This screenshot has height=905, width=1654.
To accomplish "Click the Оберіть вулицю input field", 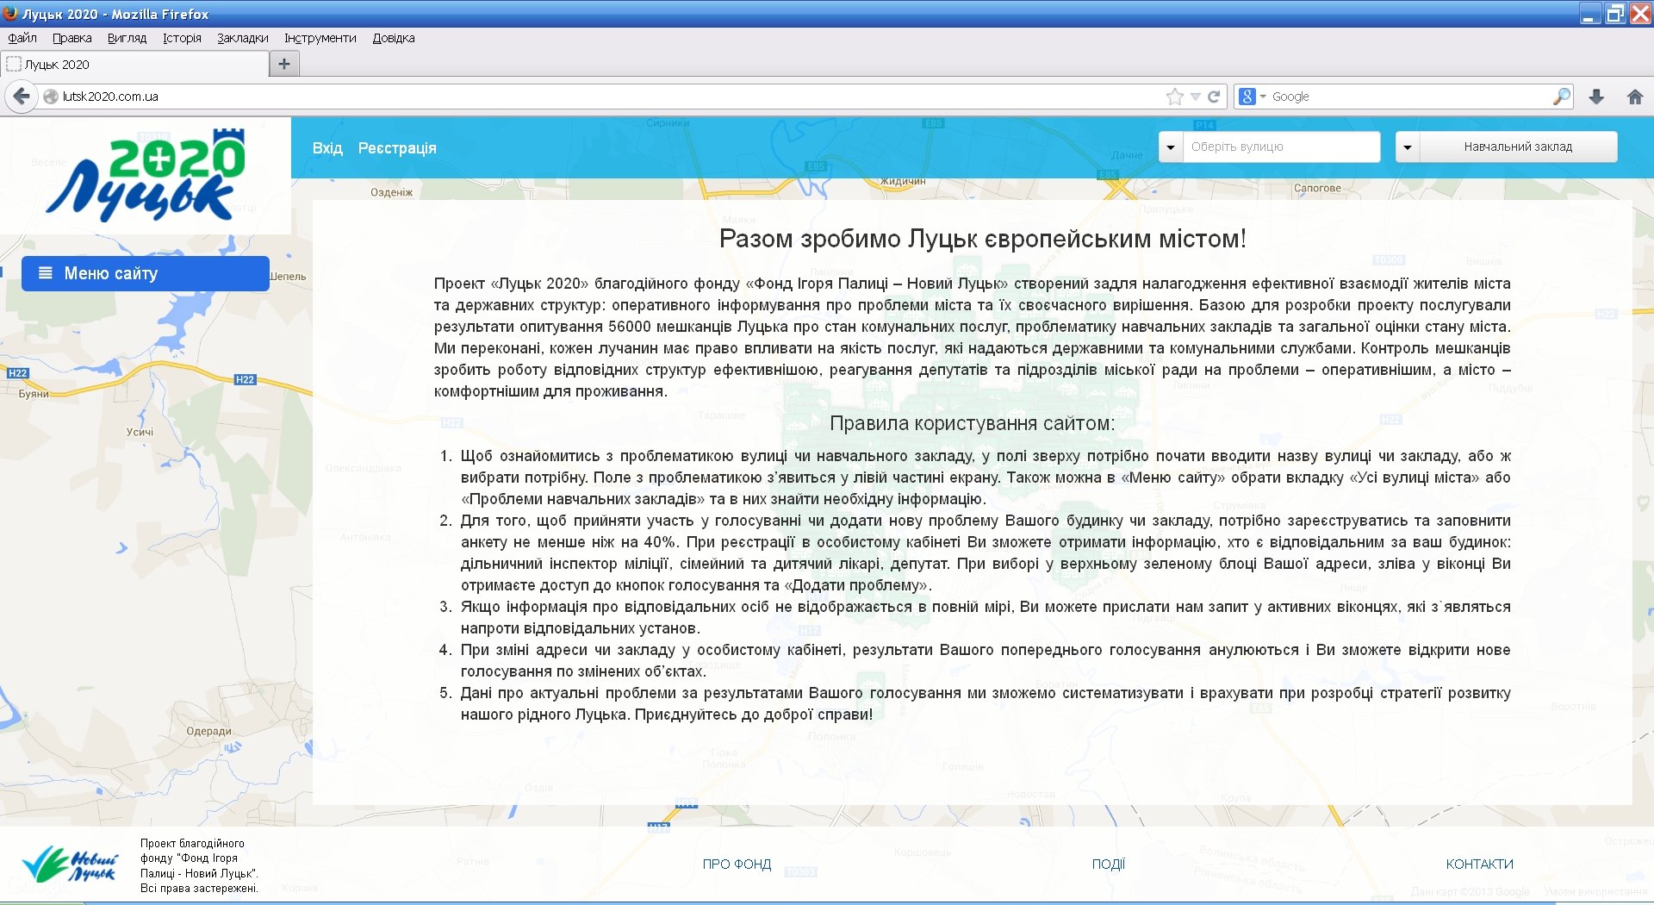I will pyautogui.click(x=1280, y=147).
